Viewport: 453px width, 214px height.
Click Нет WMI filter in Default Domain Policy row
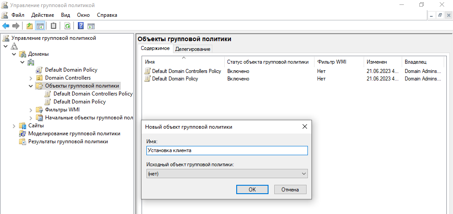tap(321, 79)
